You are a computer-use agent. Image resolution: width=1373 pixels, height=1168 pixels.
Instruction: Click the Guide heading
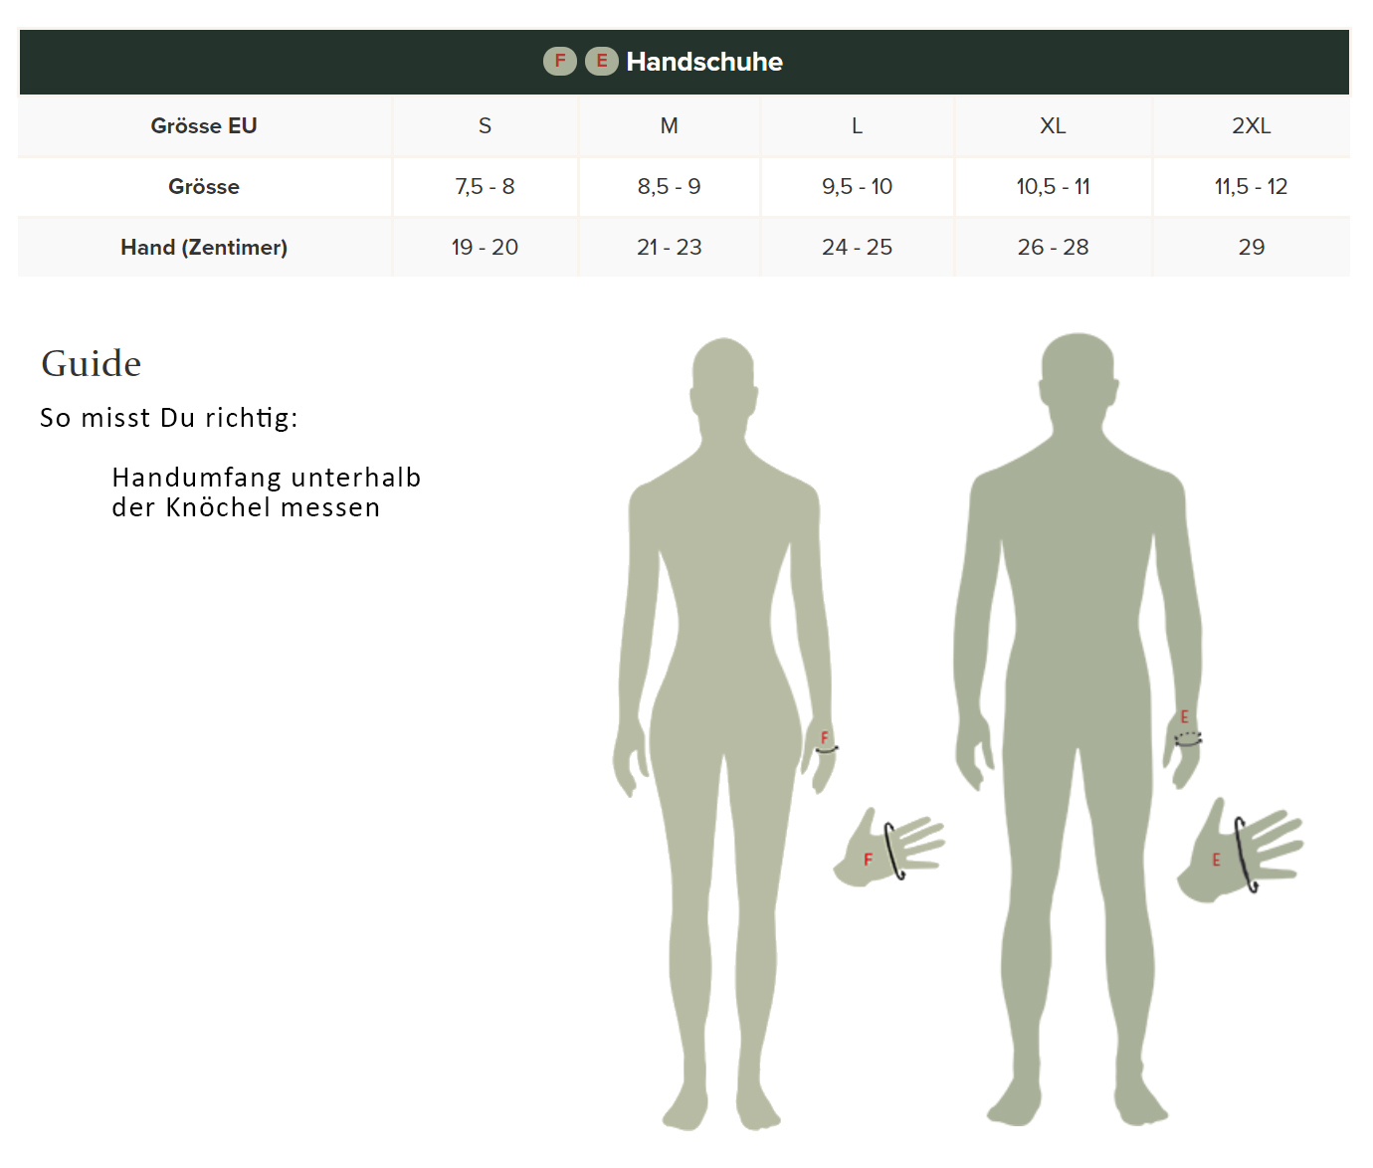coord(92,364)
